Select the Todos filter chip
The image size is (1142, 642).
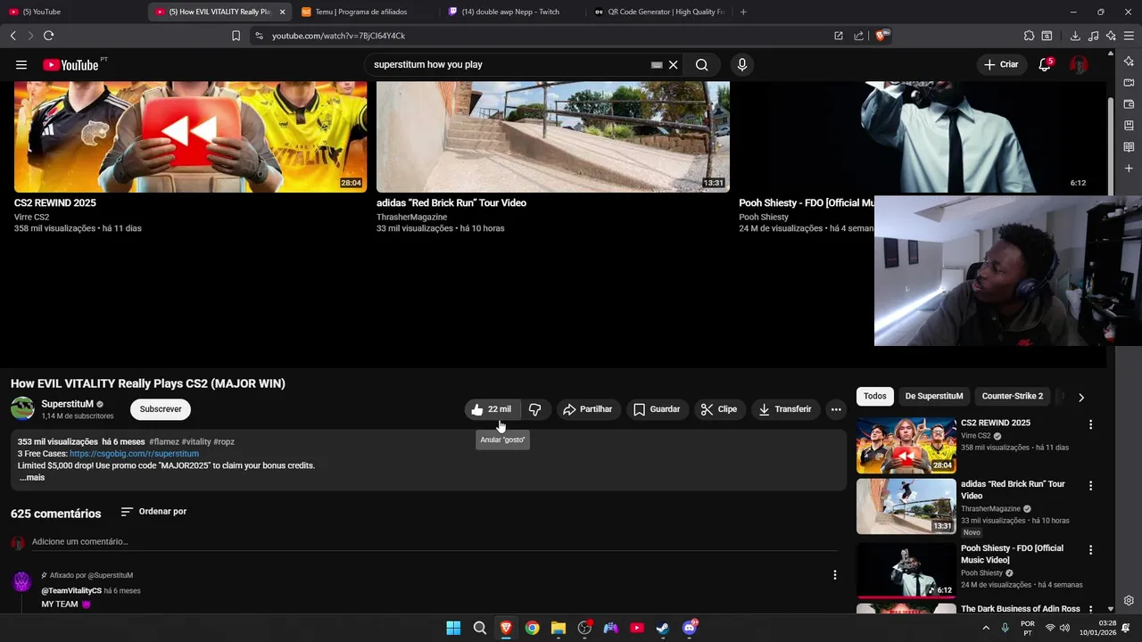pos(875,396)
